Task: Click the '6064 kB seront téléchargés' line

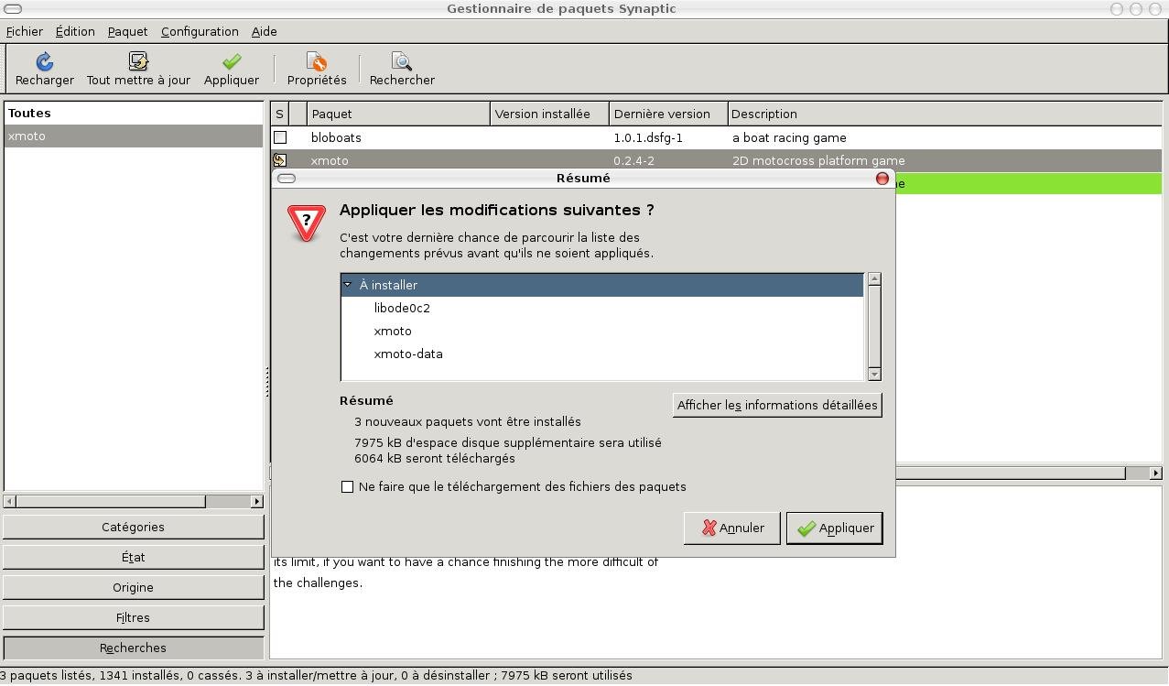Action: coord(435,459)
